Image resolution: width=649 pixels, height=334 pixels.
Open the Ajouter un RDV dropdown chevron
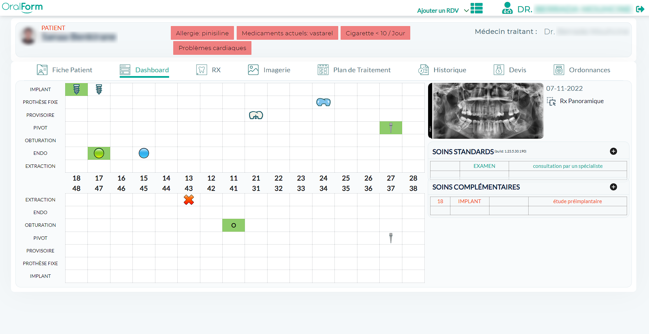point(466,11)
